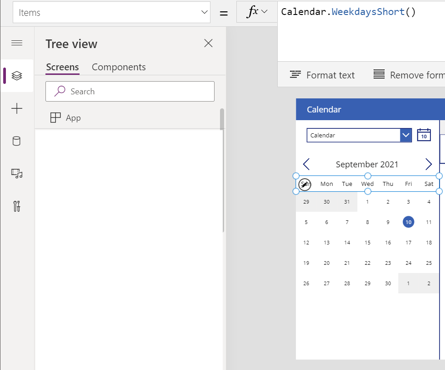Select calendar date 28
445x370 pixels.
pos(347,283)
